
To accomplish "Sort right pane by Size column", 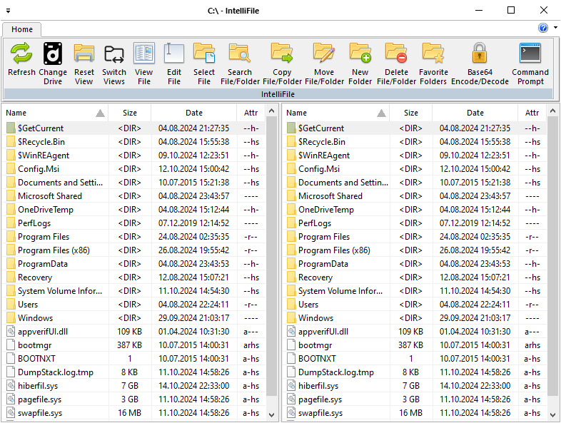I will pos(410,113).
